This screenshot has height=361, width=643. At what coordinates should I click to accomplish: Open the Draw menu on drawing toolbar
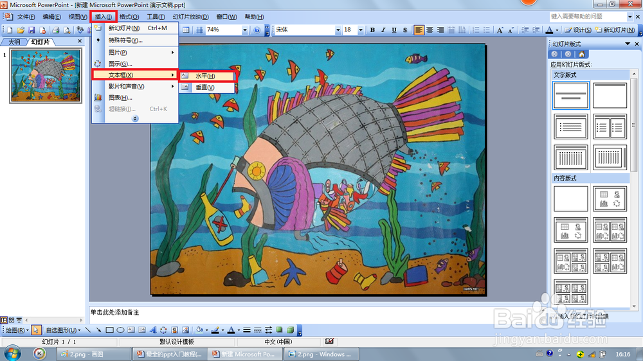[x=17, y=330]
